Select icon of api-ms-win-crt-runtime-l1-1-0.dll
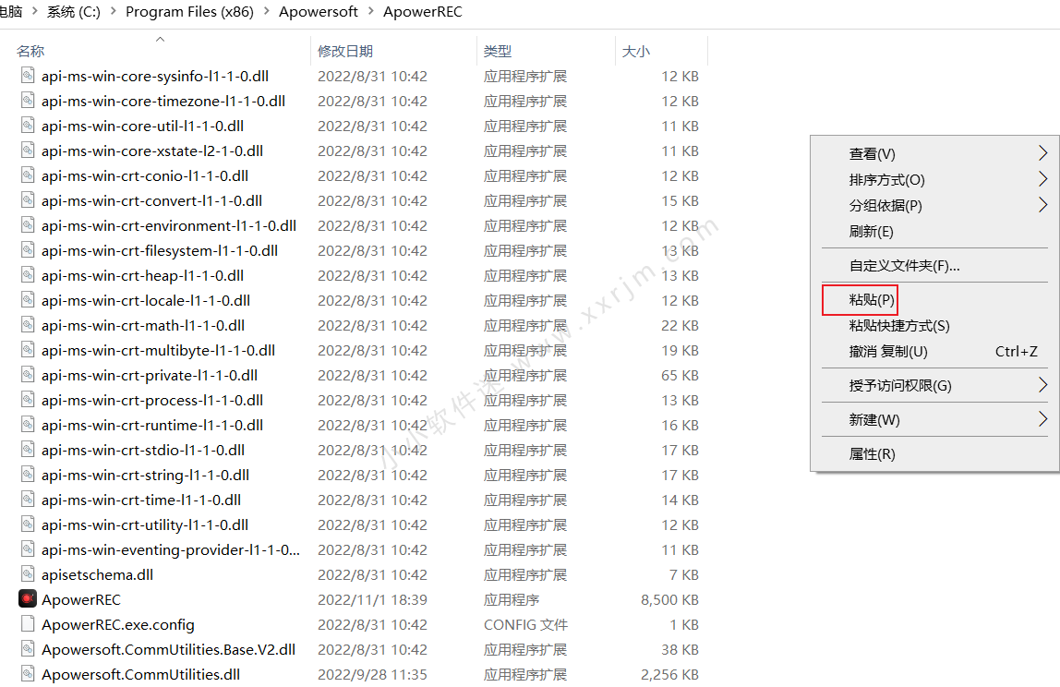The height and width of the screenshot is (687, 1060). pyautogui.click(x=28, y=425)
